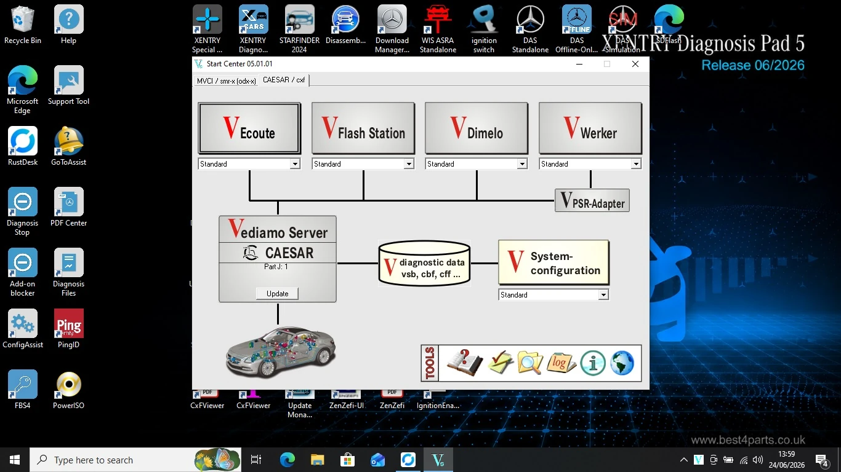Viewport: 841px width, 472px height.
Task: Click the taskbar search box
Action: tap(135, 460)
